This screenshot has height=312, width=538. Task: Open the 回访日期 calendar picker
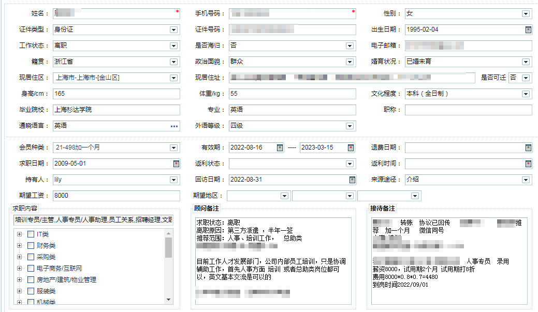[x=352, y=180]
